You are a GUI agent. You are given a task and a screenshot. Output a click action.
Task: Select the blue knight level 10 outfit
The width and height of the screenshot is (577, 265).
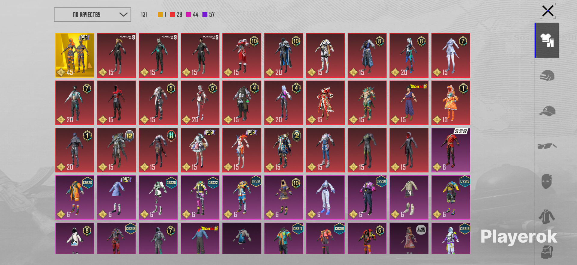click(284, 55)
